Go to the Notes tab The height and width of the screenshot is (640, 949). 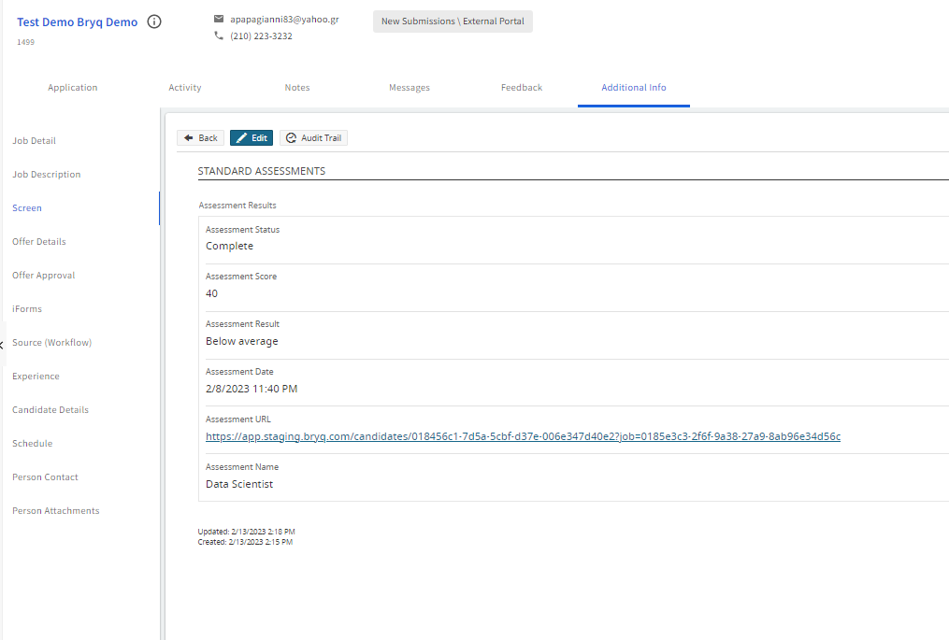pos(297,88)
